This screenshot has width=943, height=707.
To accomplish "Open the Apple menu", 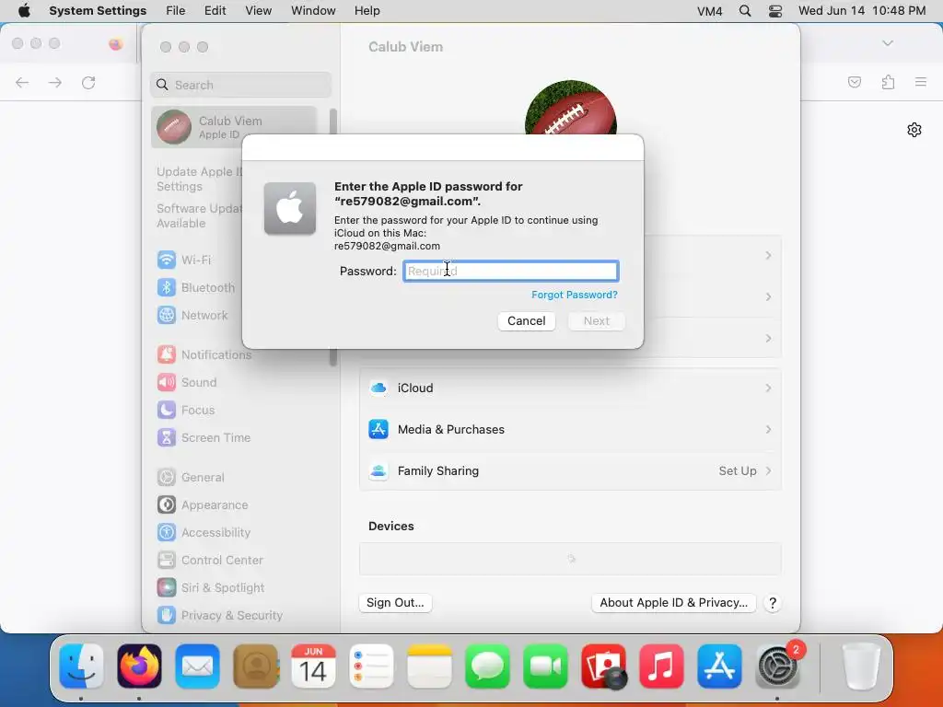I will pos(24,10).
